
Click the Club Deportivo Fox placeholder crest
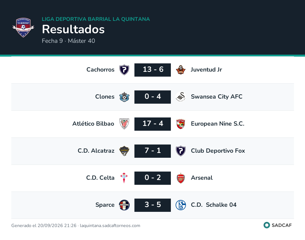[x=181, y=151]
